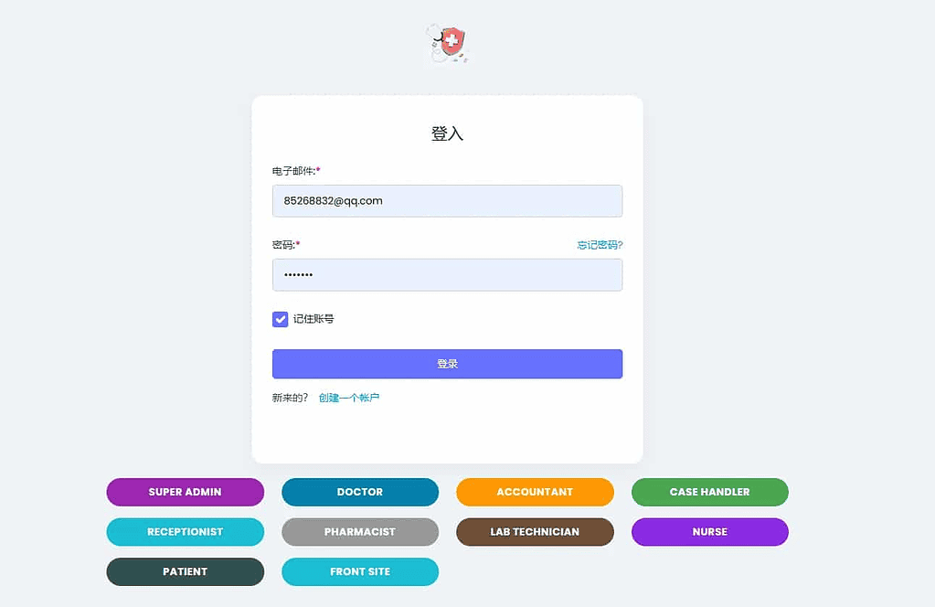Select the LAB TECHNICIAN role button
This screenshot has height=607, width=935.
coord(535,532)
